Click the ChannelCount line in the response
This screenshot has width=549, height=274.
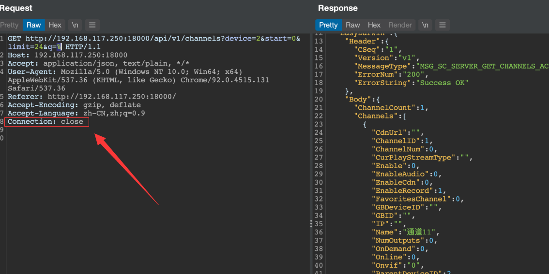pos(391,108)
